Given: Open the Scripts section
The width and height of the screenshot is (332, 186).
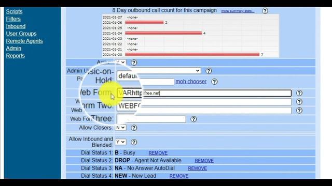Looking at the screenshot, I should (14, 11).
